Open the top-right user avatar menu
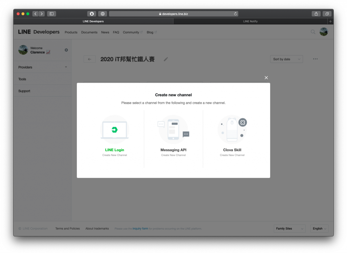The width and height of the screenshot is (347, 254). pos(324,32)
